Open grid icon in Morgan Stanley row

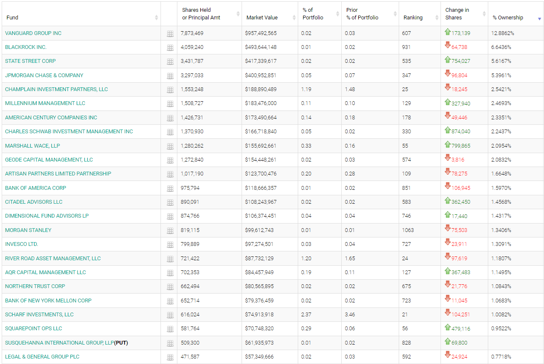(170, 231)
